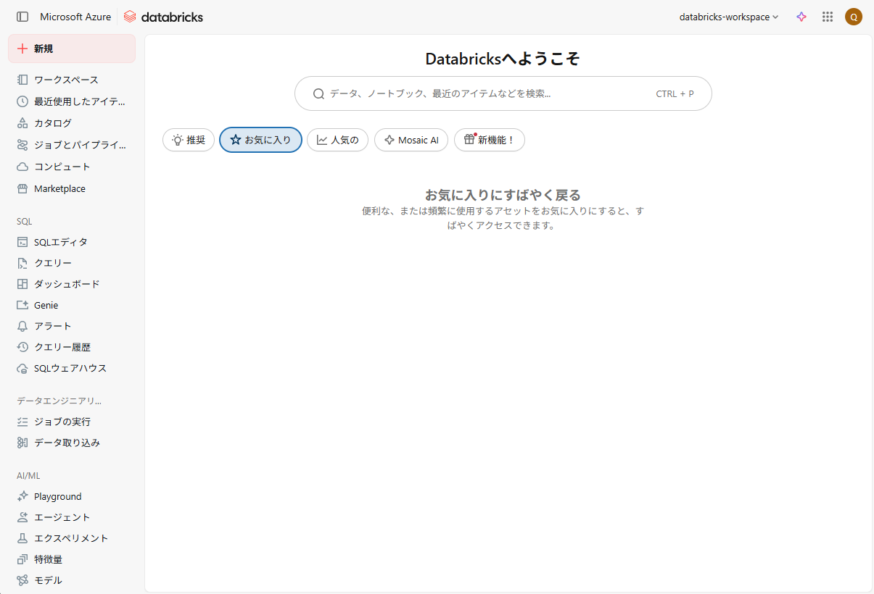The image size is (874, 594).
Task: Click the 新規 (New) button
Action: [71, 49]
